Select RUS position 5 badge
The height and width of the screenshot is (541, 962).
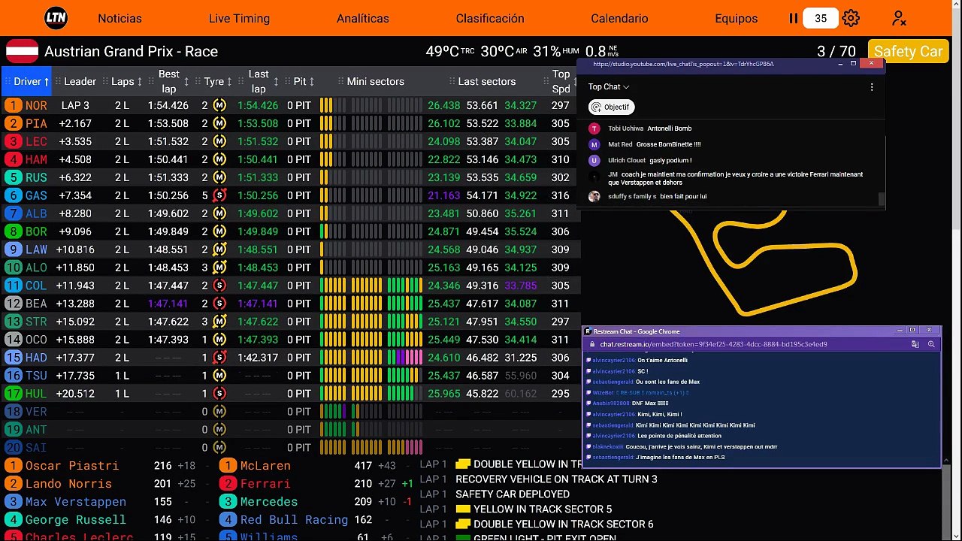pos(13,177)
